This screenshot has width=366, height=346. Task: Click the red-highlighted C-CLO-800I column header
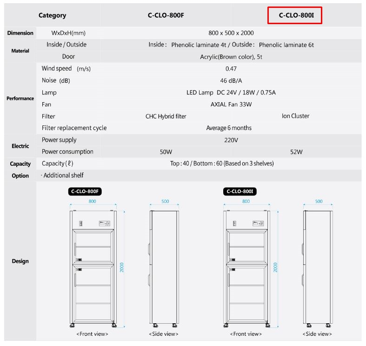click(x=294, y=15)
